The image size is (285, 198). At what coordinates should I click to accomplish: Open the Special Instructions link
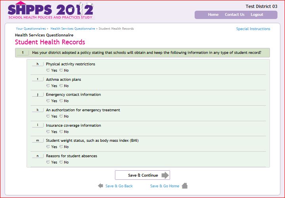(x=253, y=29)
